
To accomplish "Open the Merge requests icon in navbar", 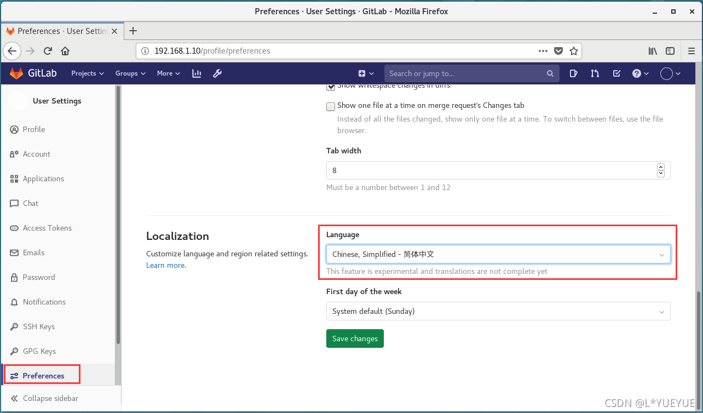I will pyautogui.click(x=595, y=73).
